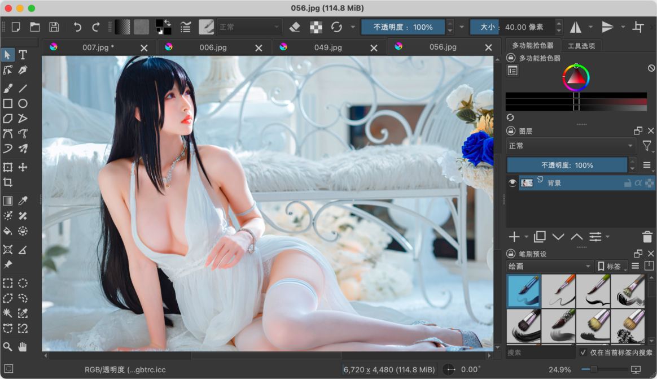Delete the selected layer with trash icon
This screenshot has width=657, height=379.
[647, 237]
